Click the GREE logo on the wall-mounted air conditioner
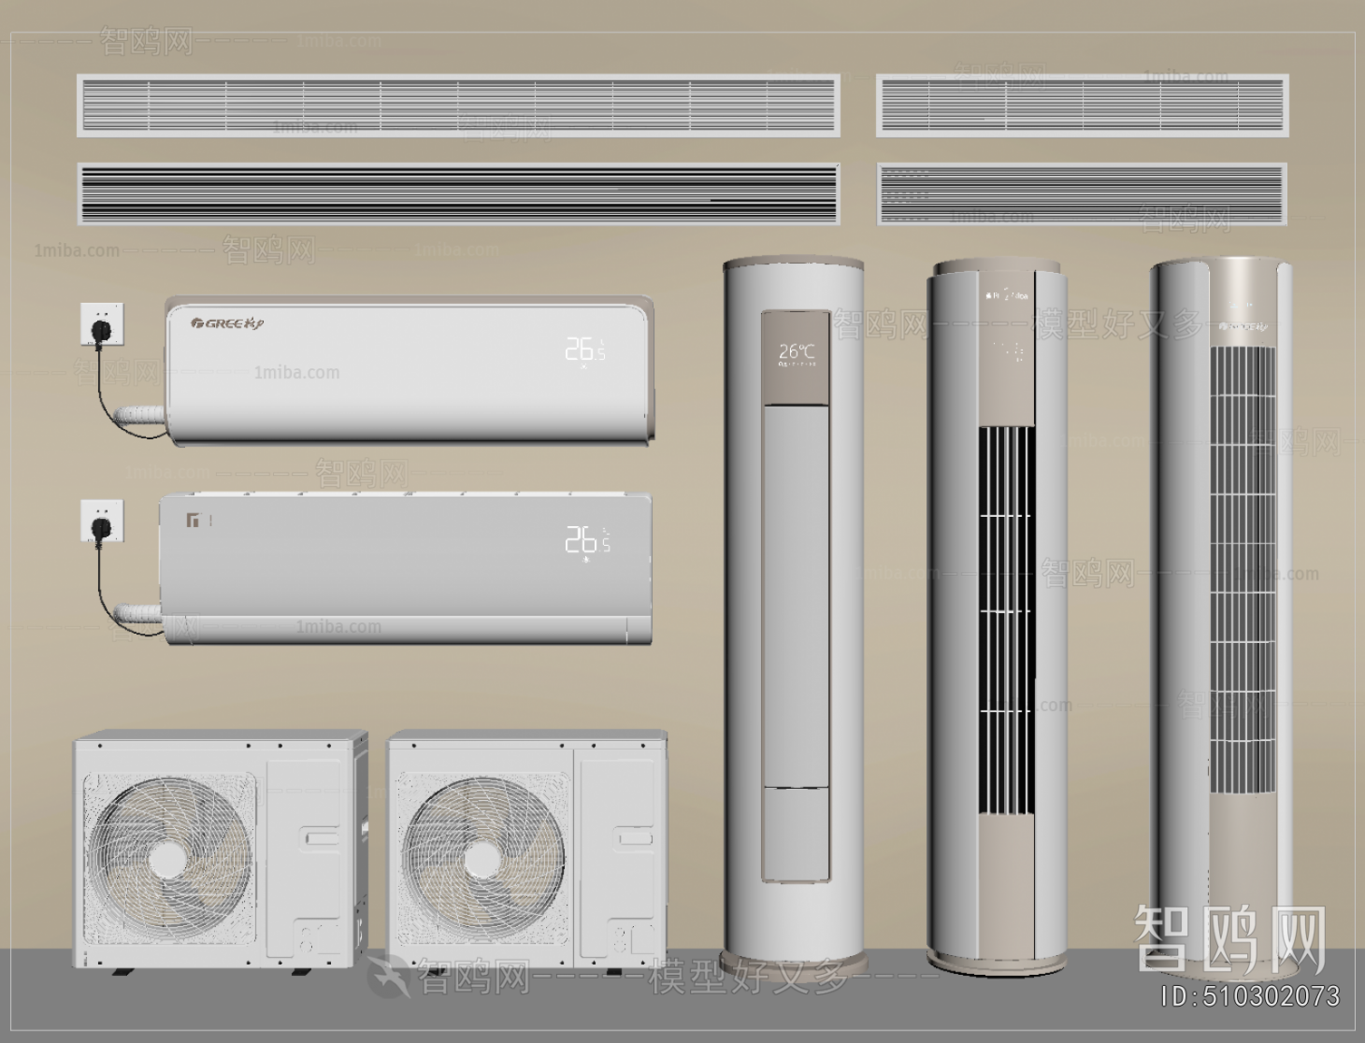The width and height of the screenshot is (1365, 1043). pyautogui.click(x=227, y=322)
